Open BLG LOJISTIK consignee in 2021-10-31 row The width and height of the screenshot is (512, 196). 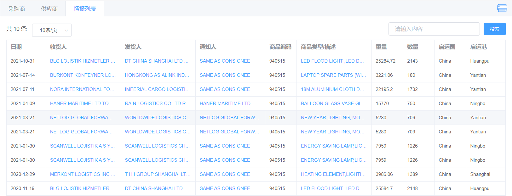tap(83, 61)
